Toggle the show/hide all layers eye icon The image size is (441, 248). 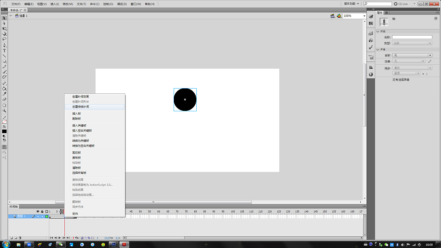[x=38, y=211]
